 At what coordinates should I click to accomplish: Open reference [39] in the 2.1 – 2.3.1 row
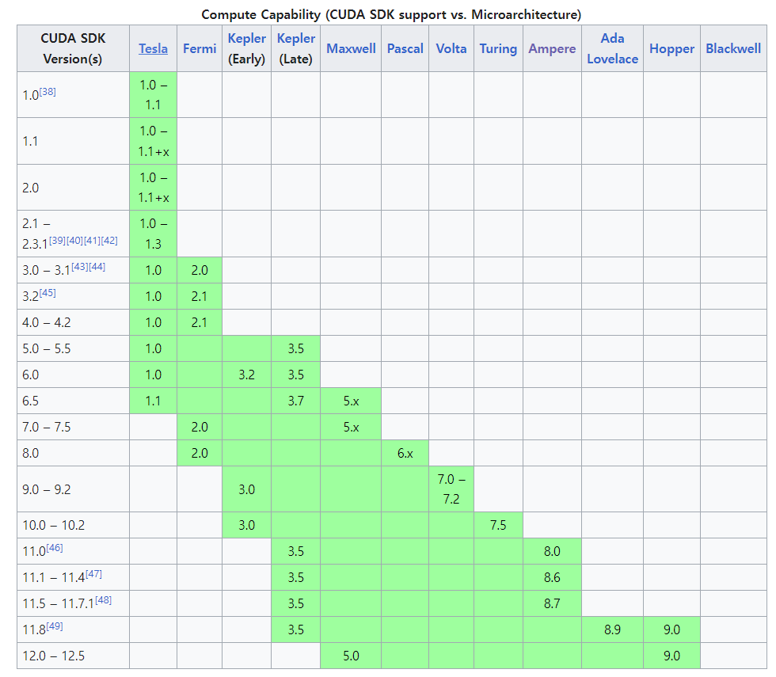tap(57, 241)
